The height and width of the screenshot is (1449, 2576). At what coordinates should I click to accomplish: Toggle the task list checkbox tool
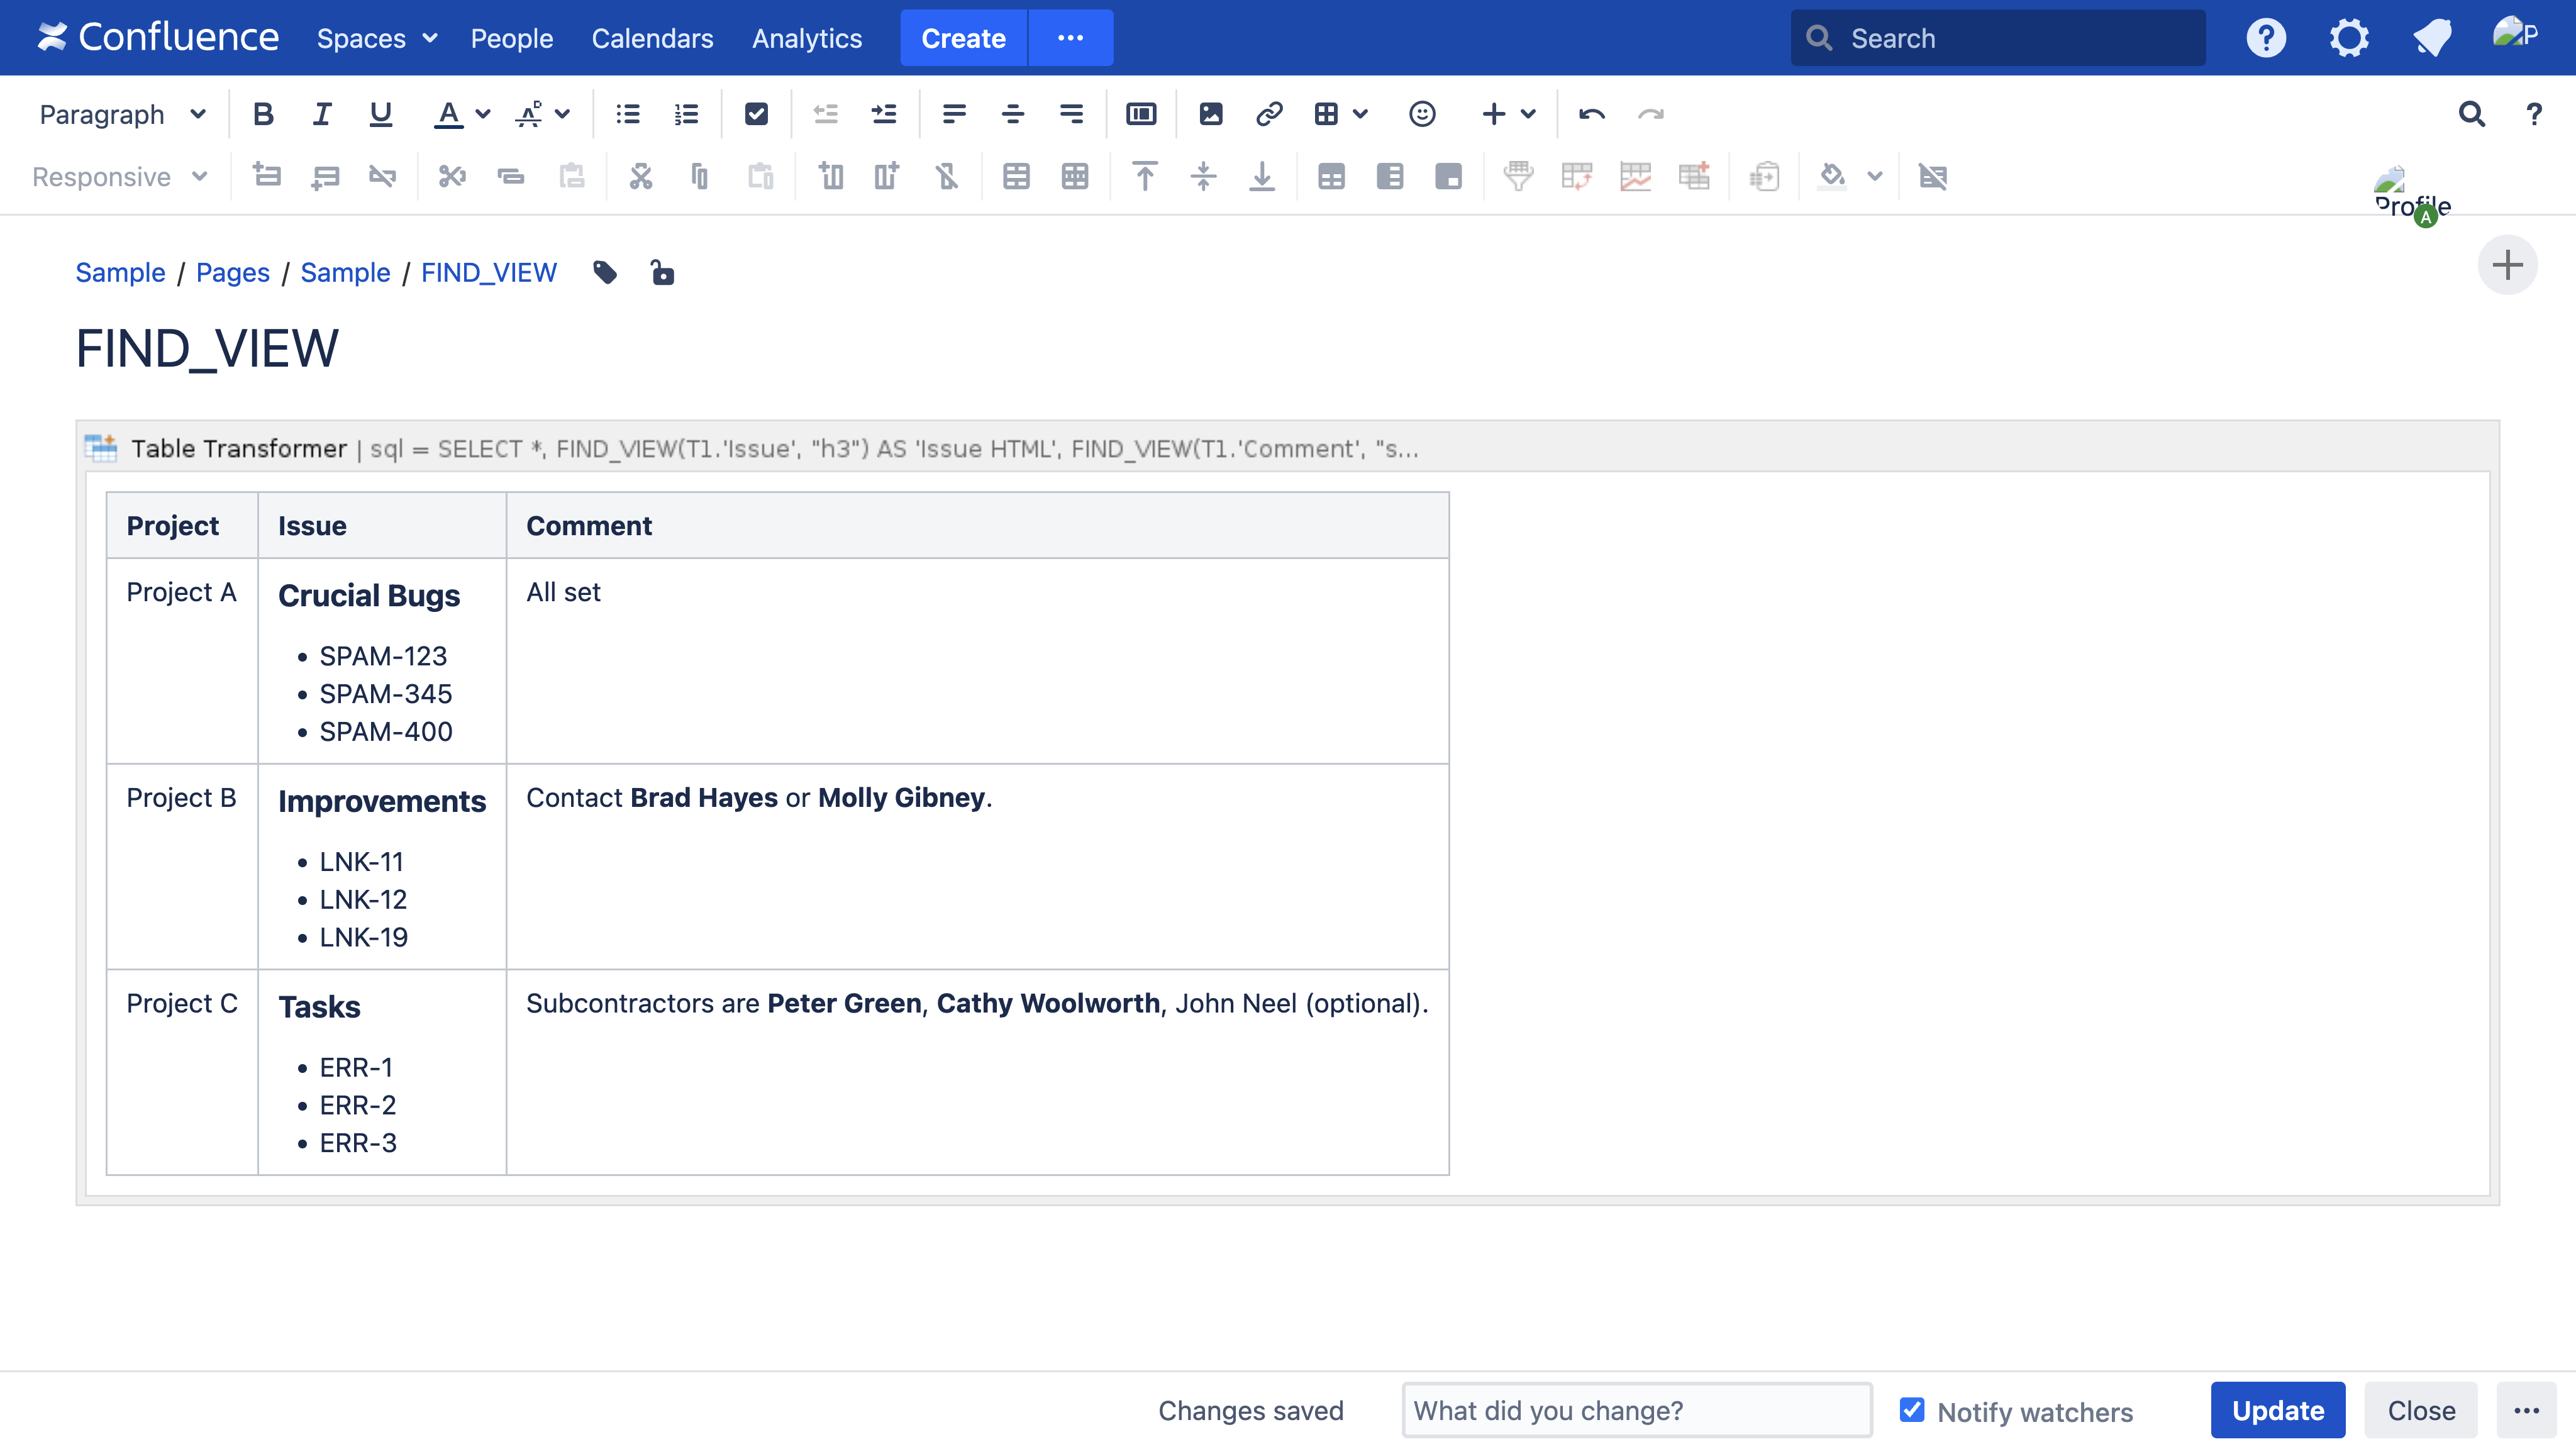[756, 114]
